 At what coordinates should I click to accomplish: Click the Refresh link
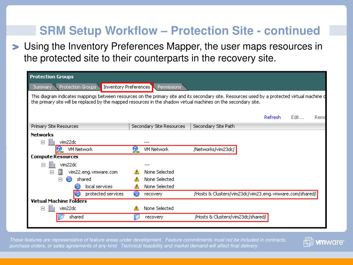[272, 117]
